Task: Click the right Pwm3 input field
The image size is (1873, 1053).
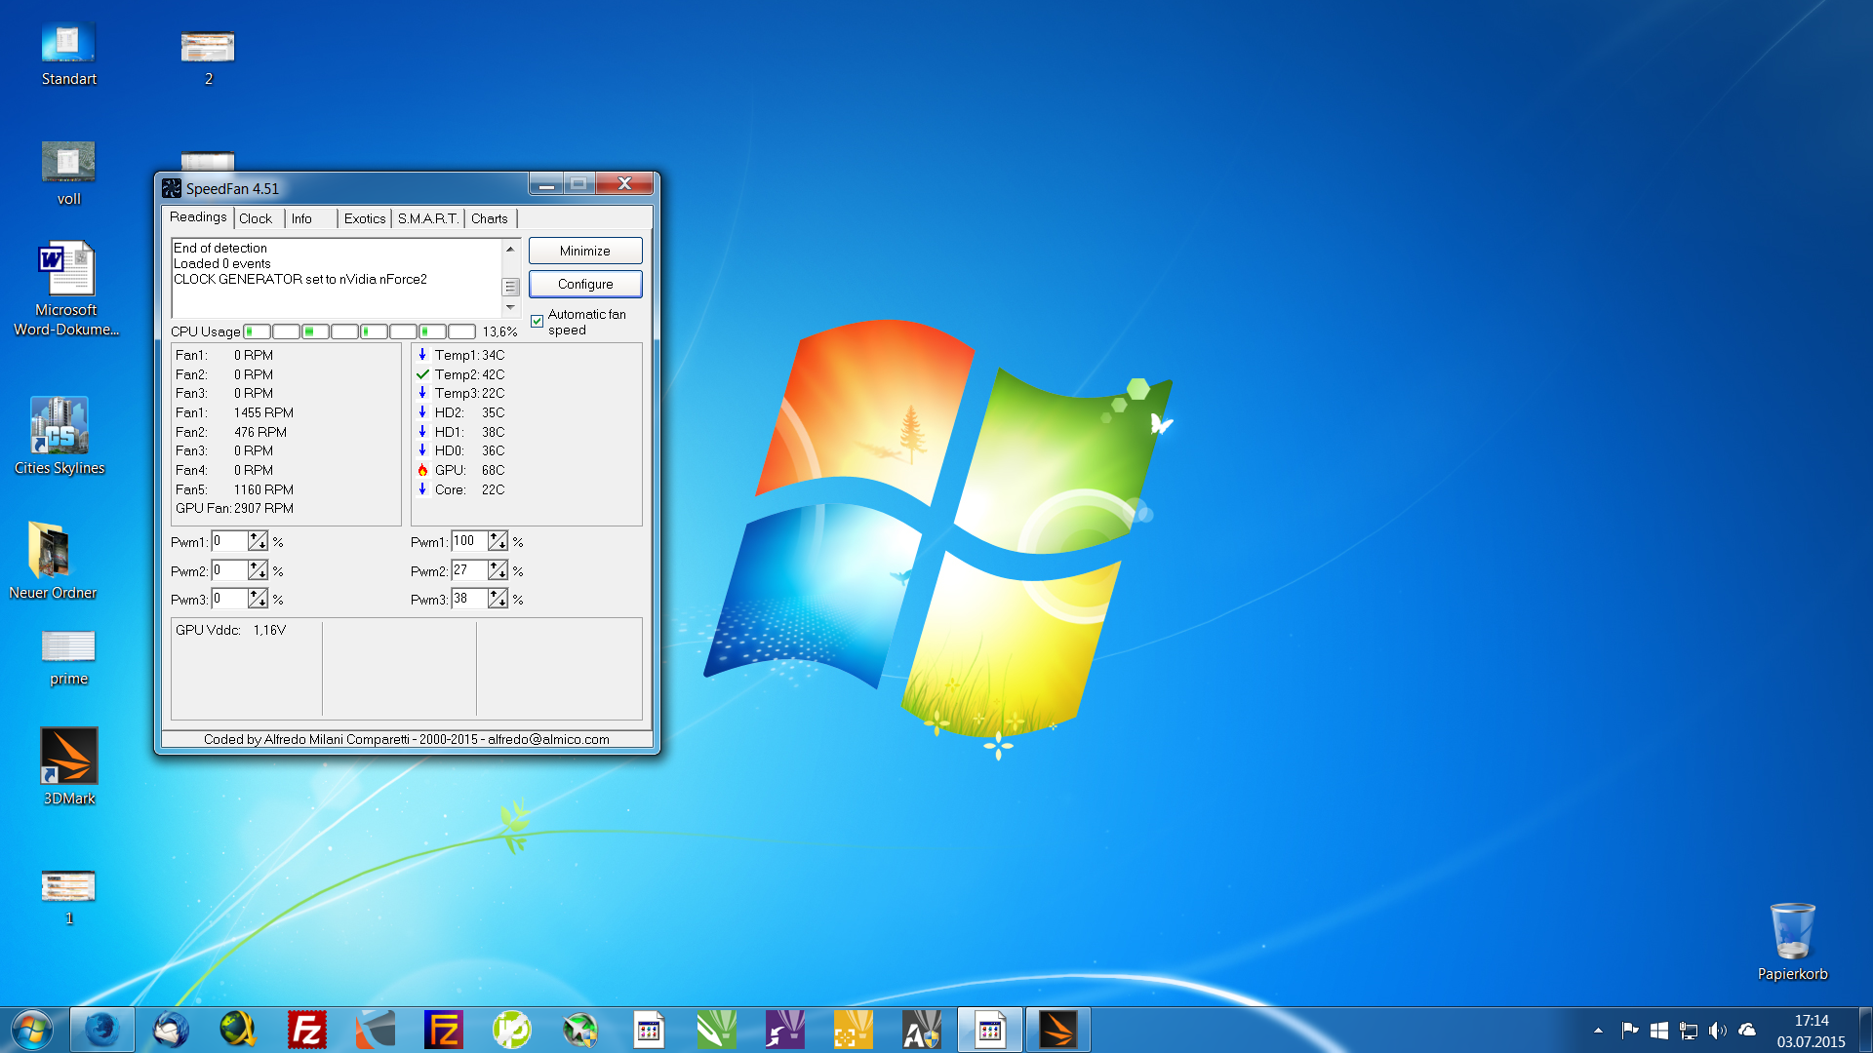Action: point(468,599)
